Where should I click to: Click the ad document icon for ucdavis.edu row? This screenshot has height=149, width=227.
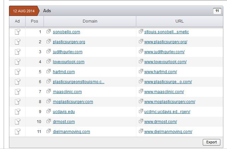[17, 112]
